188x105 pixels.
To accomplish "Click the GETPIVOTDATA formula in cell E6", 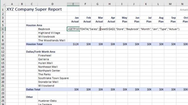I will click(123, 29).
